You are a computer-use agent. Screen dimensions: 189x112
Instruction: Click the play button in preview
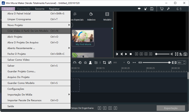(126, 54)
